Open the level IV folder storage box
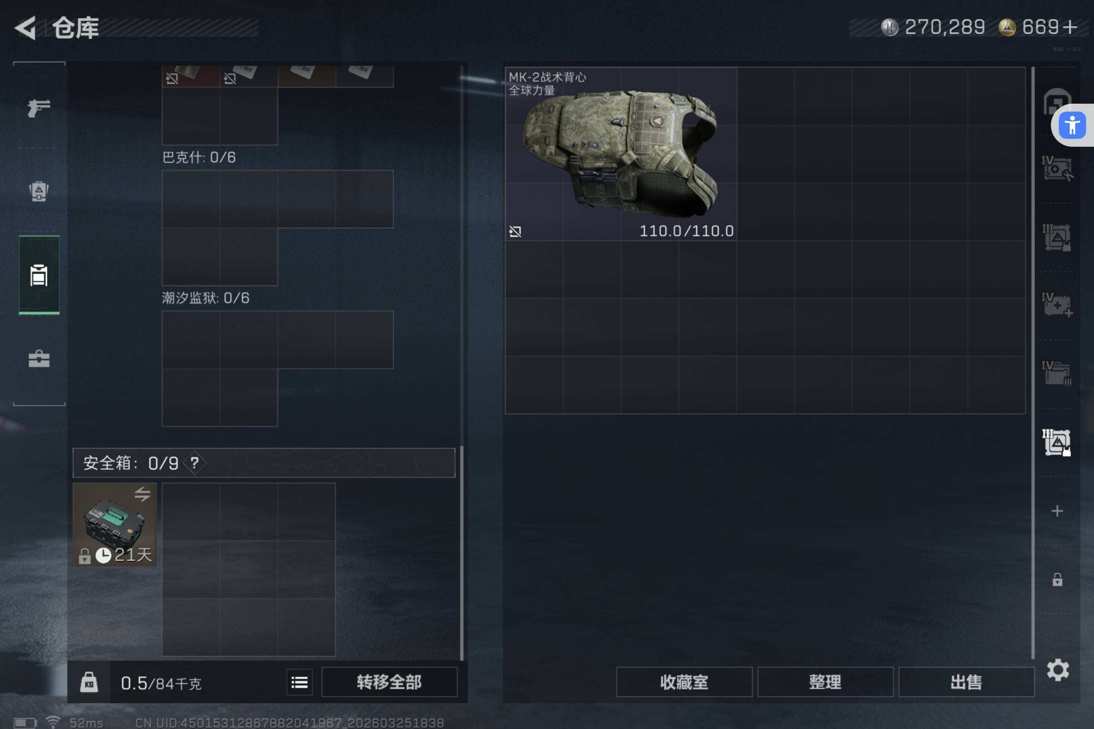Screen dimensions: 1094x729 pyautogui.click(x=1057, y=373)
